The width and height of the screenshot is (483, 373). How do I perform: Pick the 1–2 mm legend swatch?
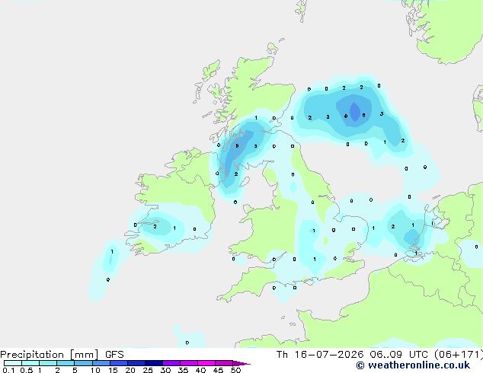(x=48, y=363)
